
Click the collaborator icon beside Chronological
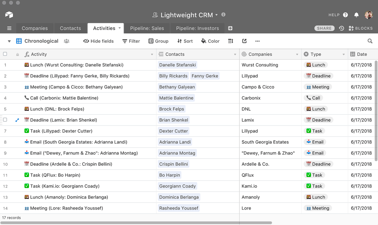pyautogui.click(x=67, y=41)
